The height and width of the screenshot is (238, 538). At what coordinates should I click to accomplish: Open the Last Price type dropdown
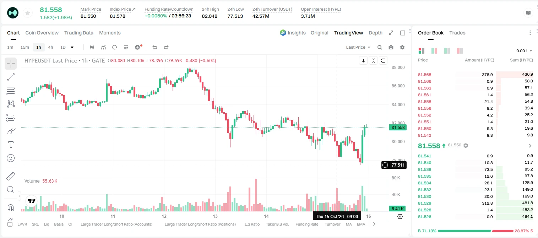(x=358, y=47)
